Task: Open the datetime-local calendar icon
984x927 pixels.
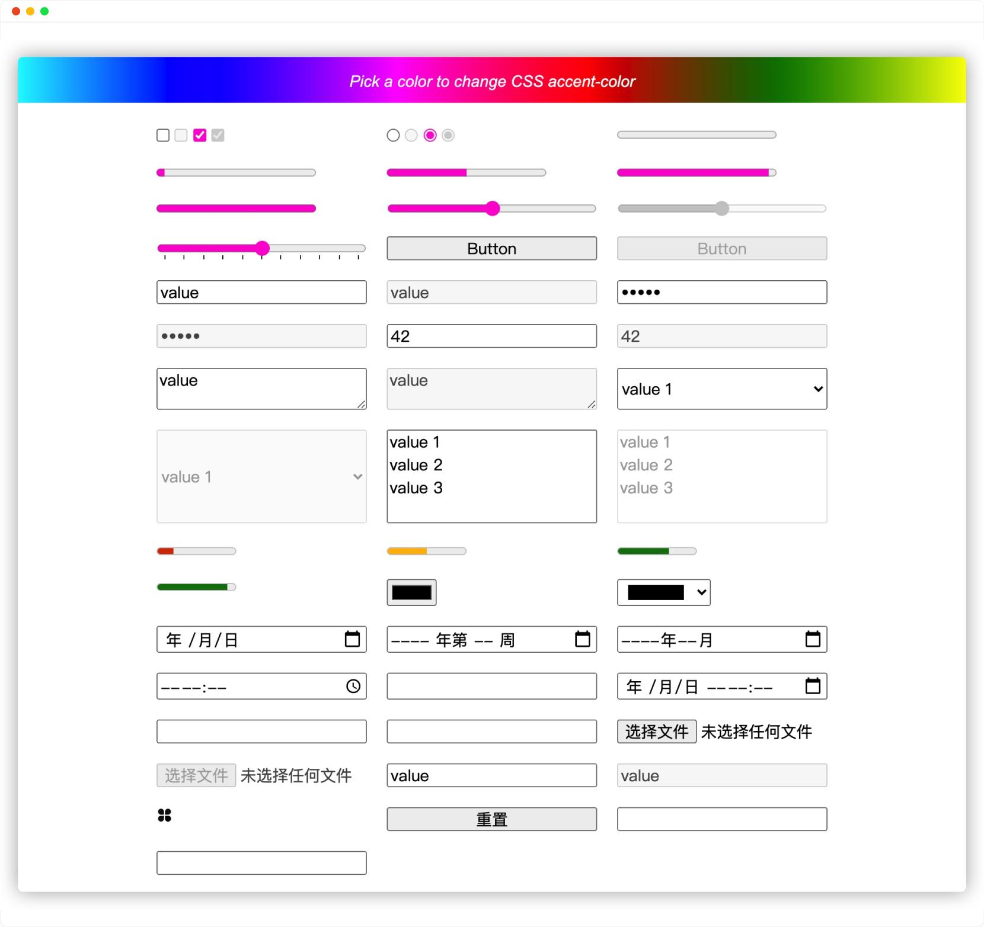Action: tap(813, 686)
